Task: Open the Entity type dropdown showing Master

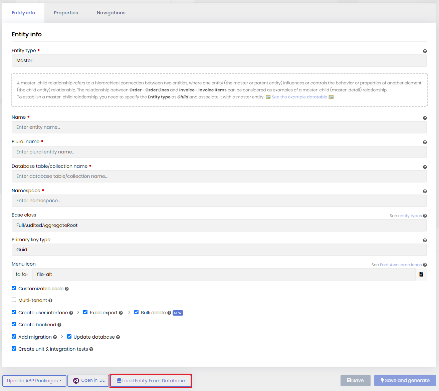Action: [219, 60]
